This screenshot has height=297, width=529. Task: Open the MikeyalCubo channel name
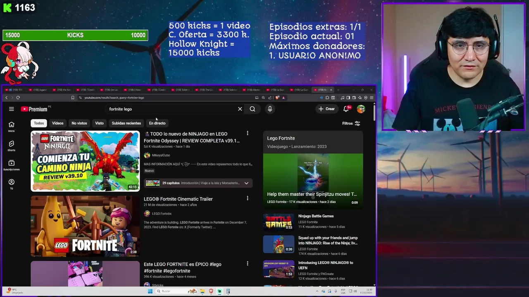coord(161,155)
